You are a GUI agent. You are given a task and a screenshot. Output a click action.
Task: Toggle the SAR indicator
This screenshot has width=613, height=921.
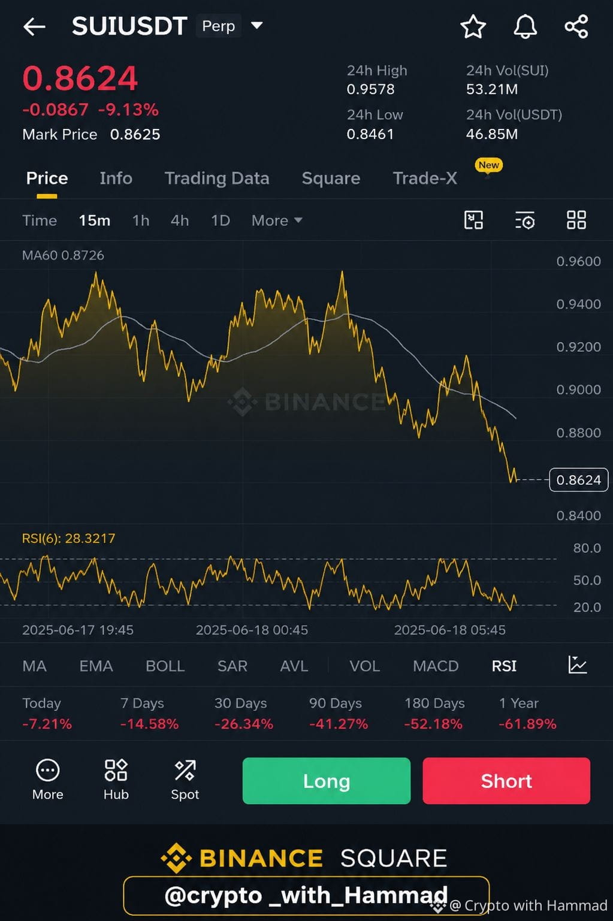(x=232, y=666)
